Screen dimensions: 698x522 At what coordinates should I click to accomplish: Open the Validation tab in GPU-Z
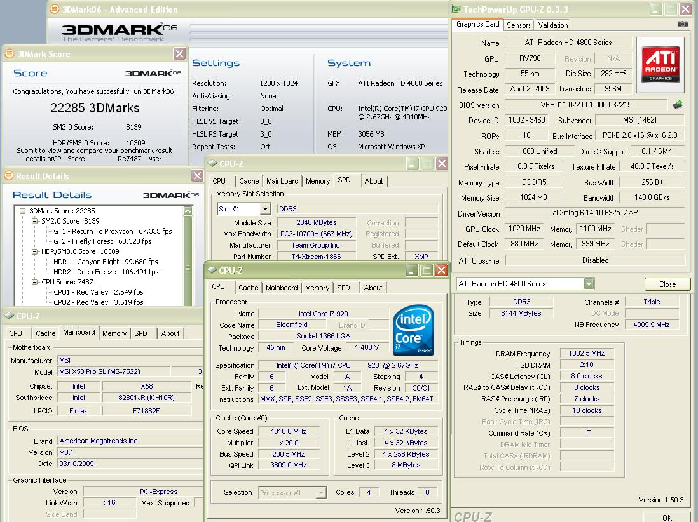[x=553, y=25]
